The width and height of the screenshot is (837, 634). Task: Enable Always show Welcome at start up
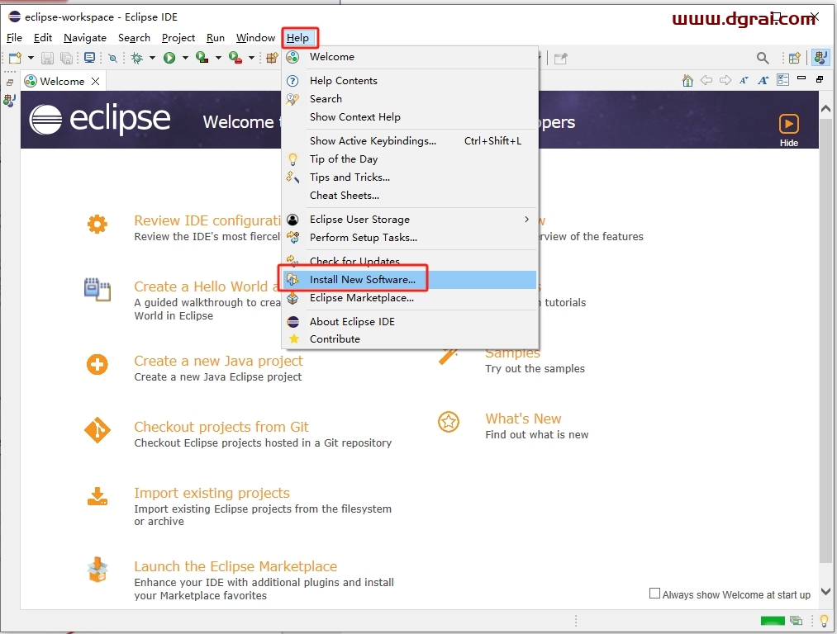655,594
